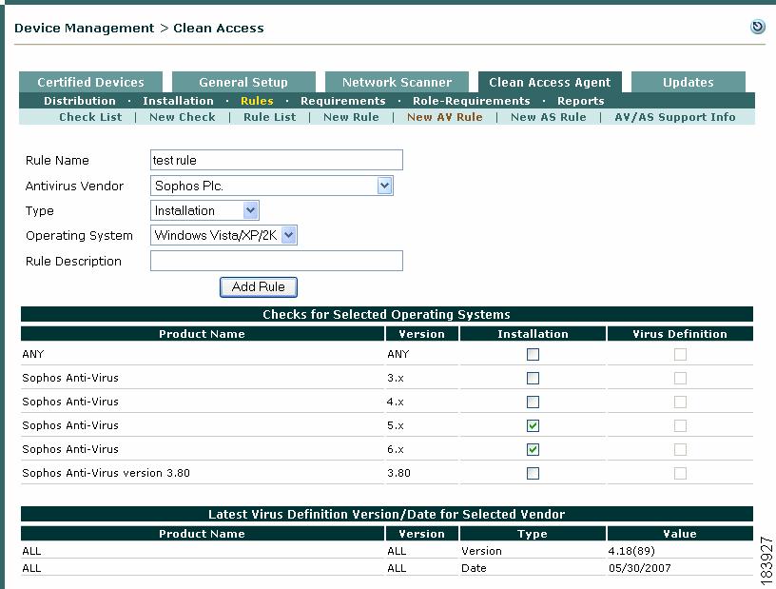The width and height of the screenshot is (776, 589).
Task: Click the Device Management breadcrumb text
Action: pos(84,29)
